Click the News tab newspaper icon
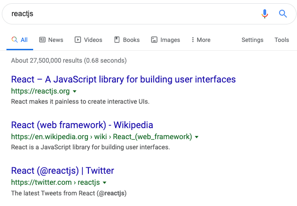 point(42,40)
